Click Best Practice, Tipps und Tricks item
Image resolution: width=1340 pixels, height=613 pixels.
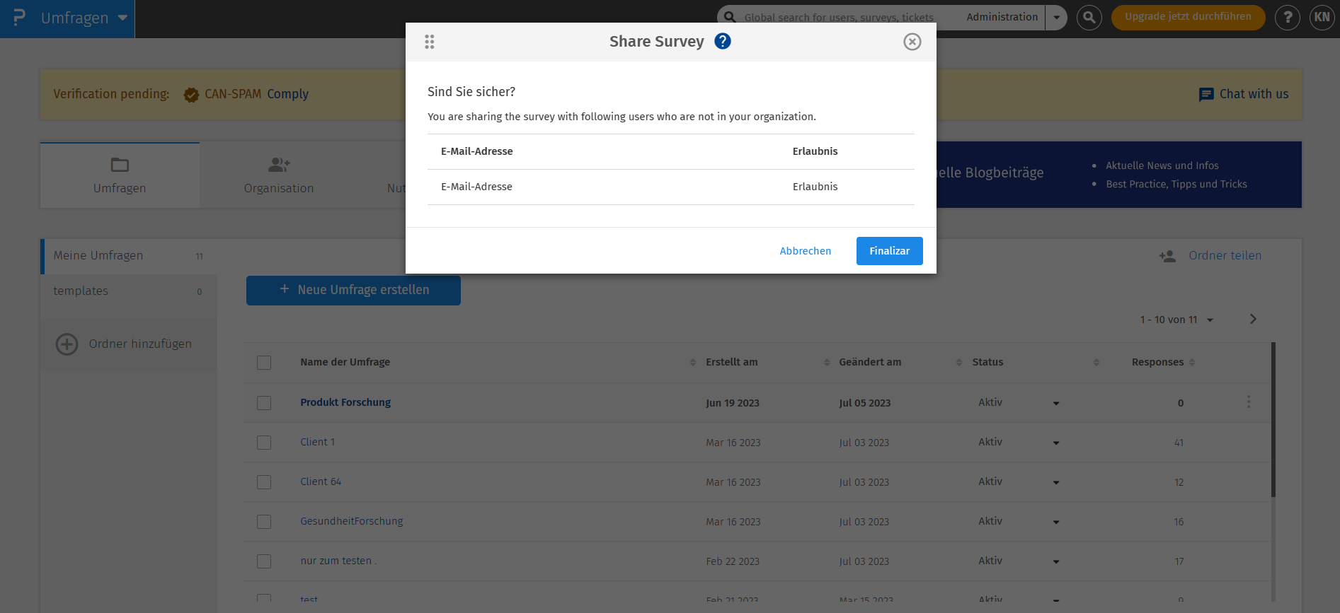(x=1176, y=184)
